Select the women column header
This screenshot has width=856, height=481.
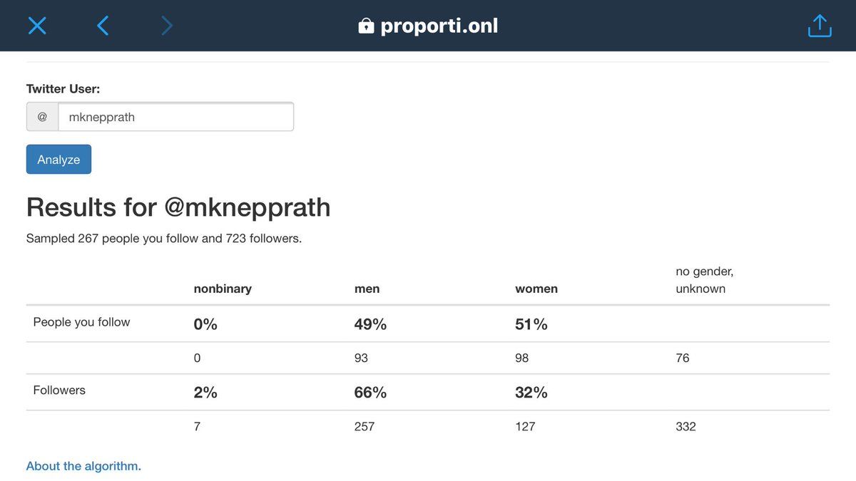click(x=536, y=289)
